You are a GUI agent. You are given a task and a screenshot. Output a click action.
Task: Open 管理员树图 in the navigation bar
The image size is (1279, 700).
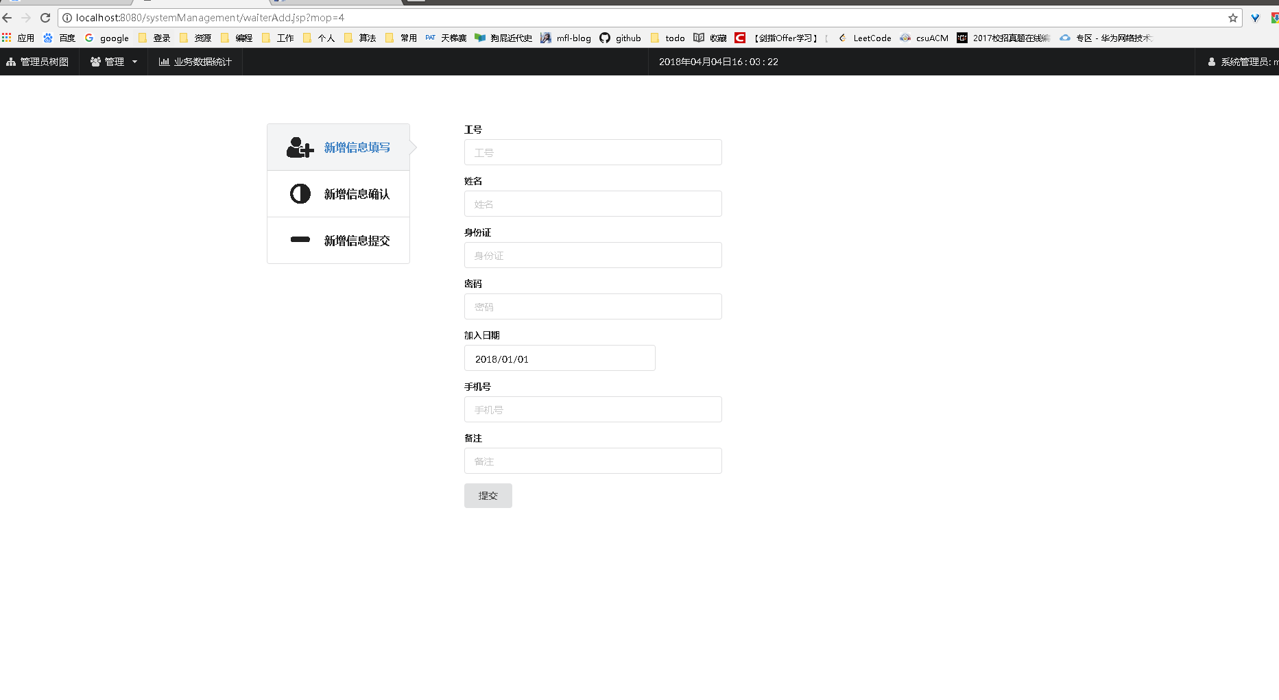tap(38, 62)
